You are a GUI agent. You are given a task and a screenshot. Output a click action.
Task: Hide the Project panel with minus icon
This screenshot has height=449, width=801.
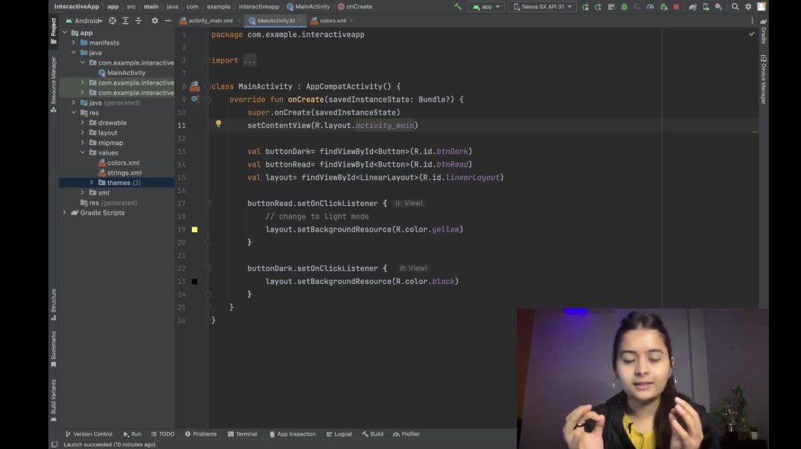(x=167, y=21)
